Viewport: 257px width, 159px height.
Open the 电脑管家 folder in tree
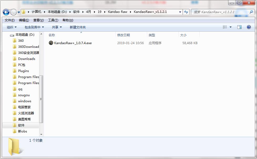[24, 107]
